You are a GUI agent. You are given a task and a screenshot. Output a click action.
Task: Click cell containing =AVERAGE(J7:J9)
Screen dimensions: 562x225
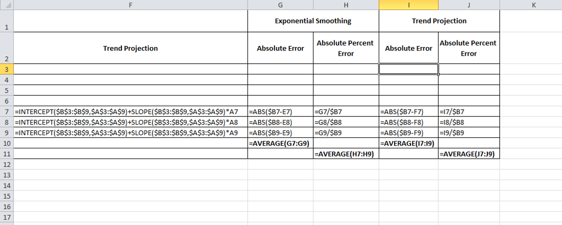468,154
